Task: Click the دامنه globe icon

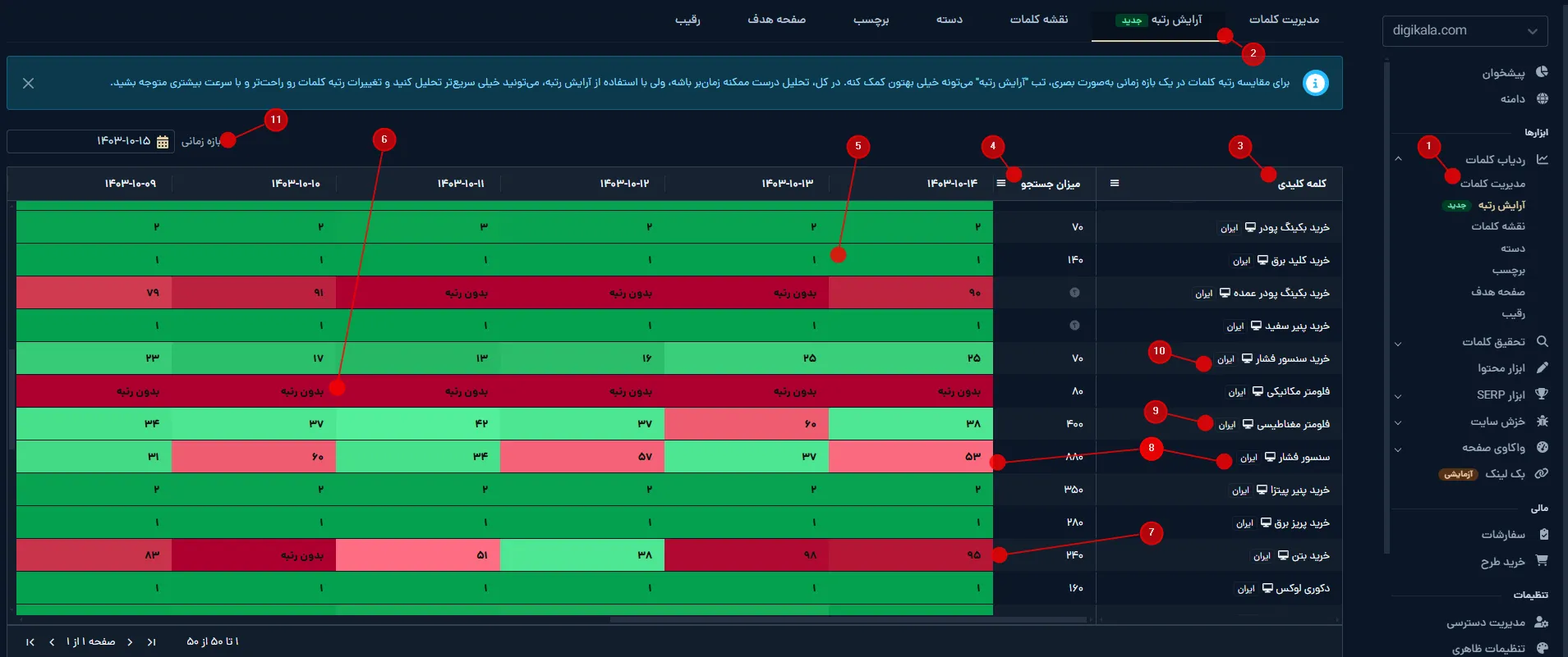Action: click(1542, 98)
